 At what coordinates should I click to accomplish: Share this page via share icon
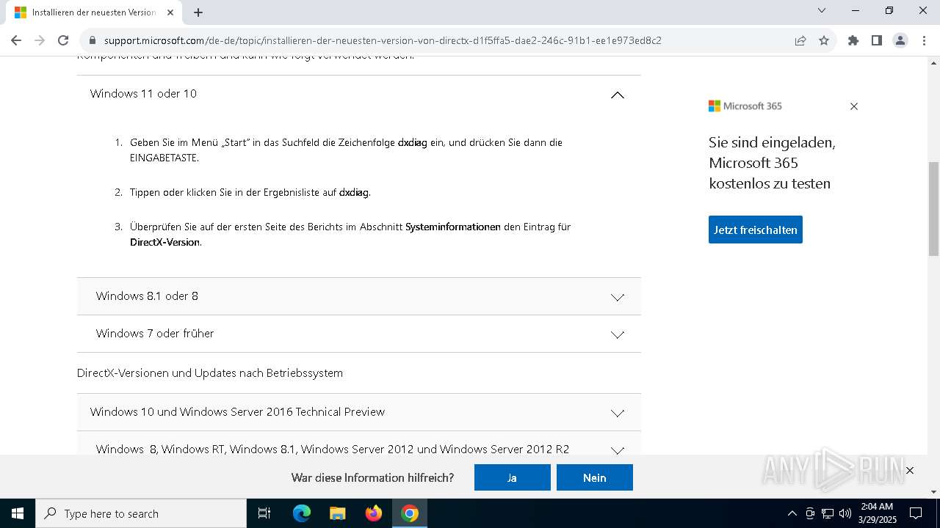tap(800, 40)
